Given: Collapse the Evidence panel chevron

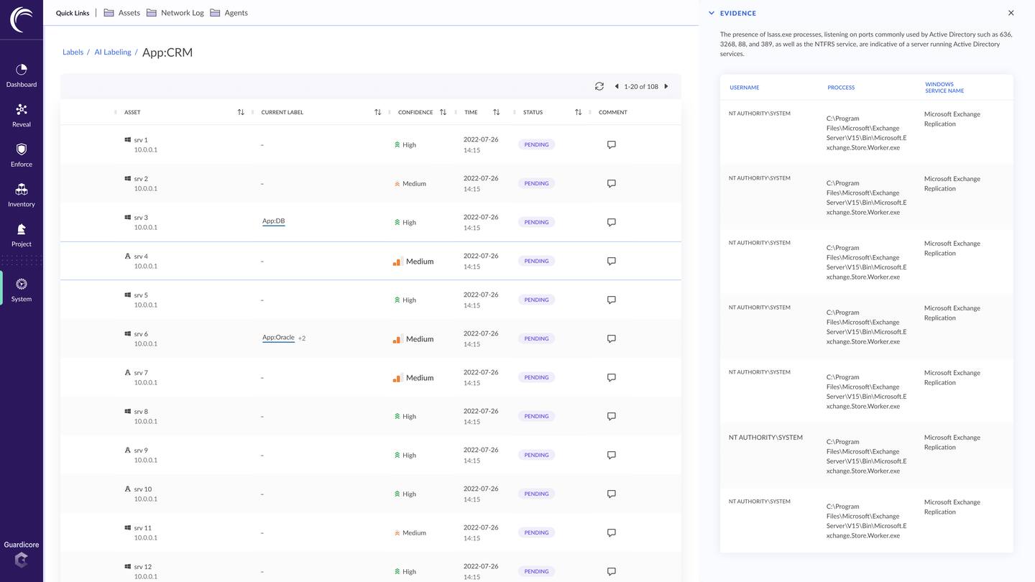Looking at the screenshot, I should (712, 13).
